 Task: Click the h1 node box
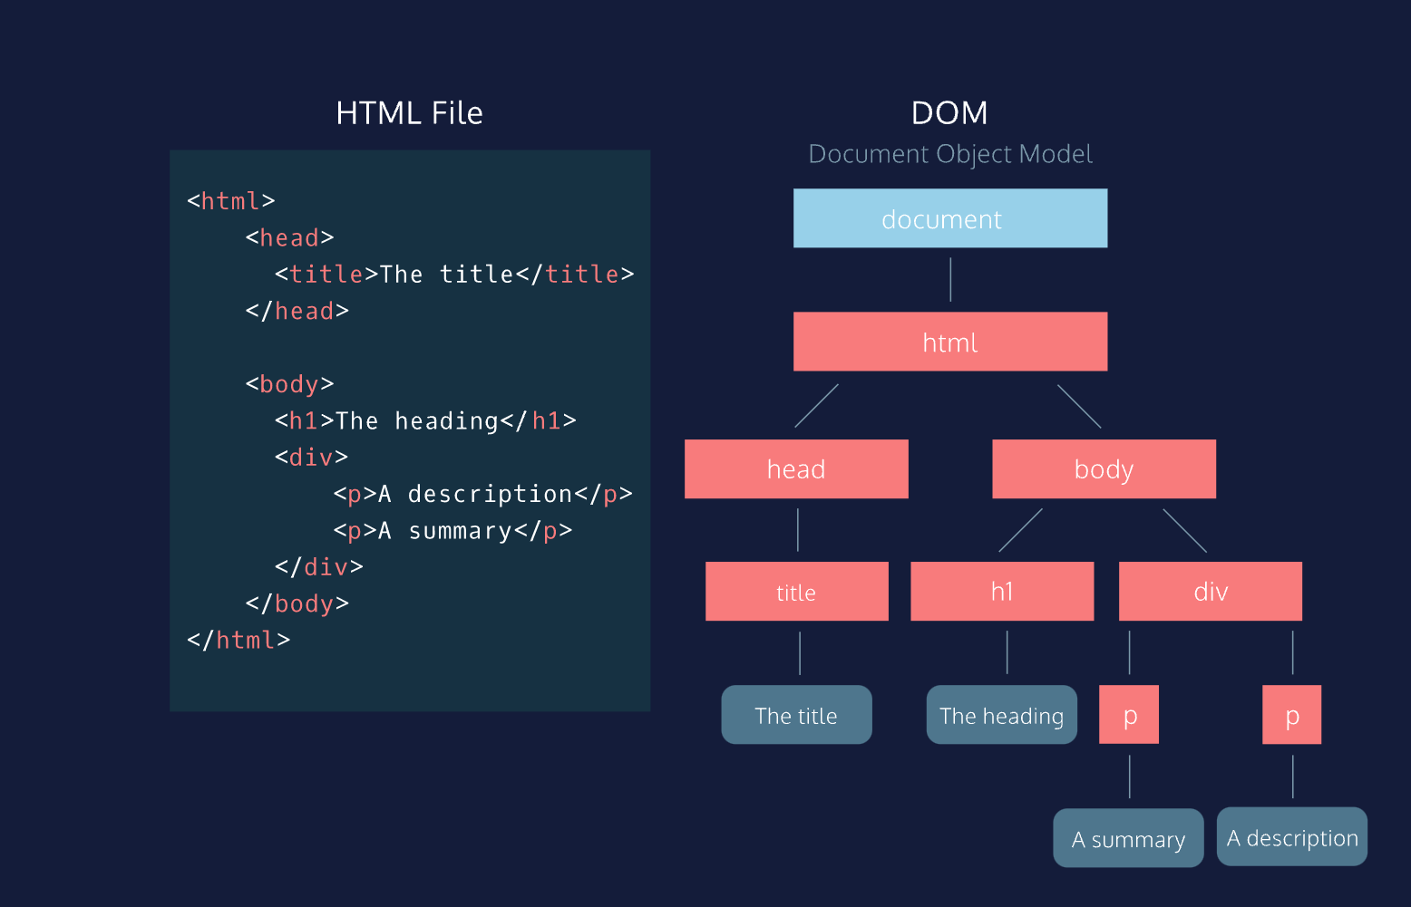pyautogui.click(x=1001, y=592)
